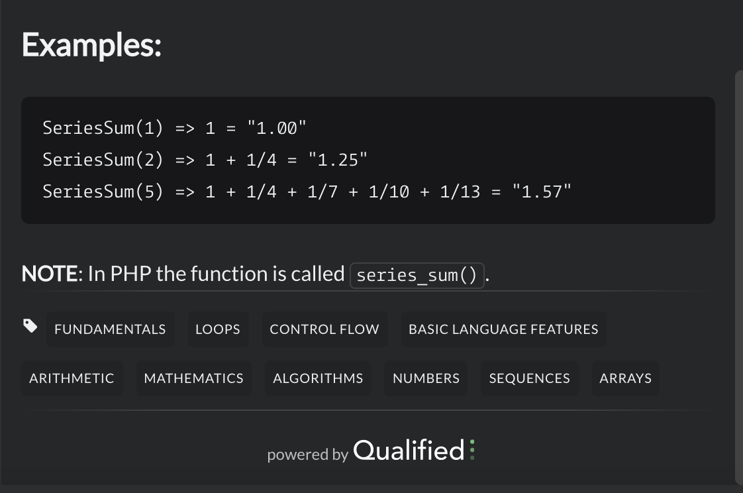This screenshot has height=493, width=743.
Task: Click the CONTROL FLOW tag
Action: coord(324,329)
